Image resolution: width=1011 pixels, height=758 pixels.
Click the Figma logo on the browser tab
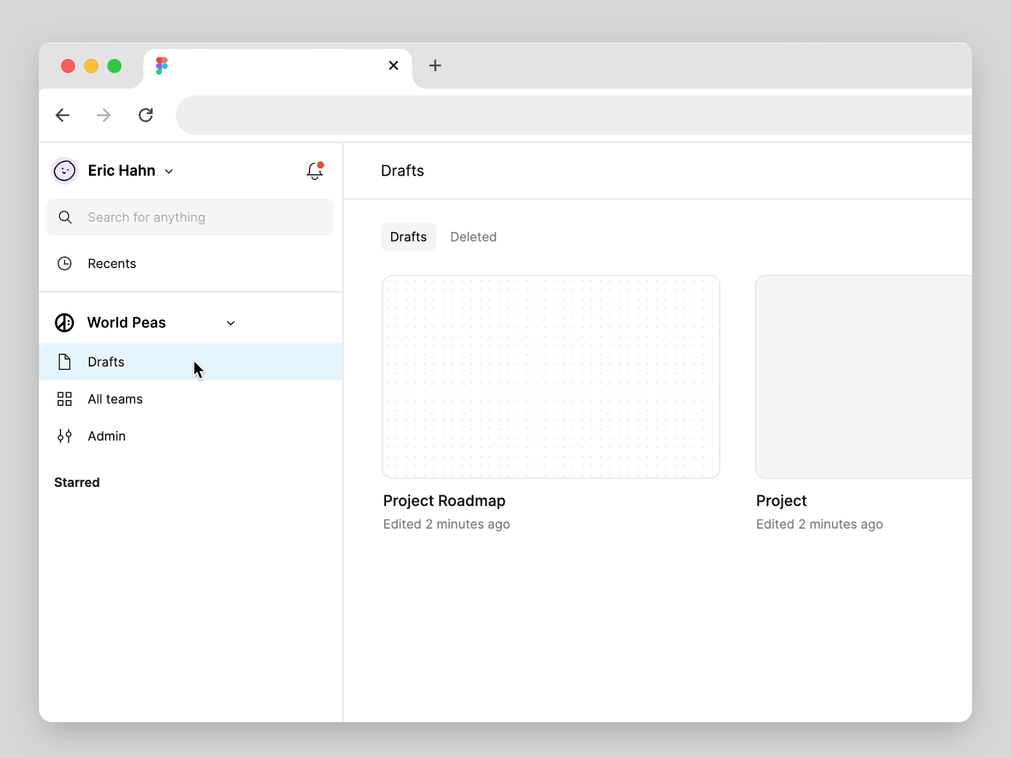[x=162, y=66]
